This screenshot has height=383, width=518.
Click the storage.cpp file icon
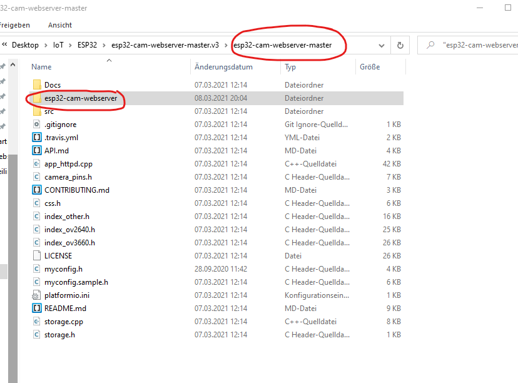click(x=37, y=322)
